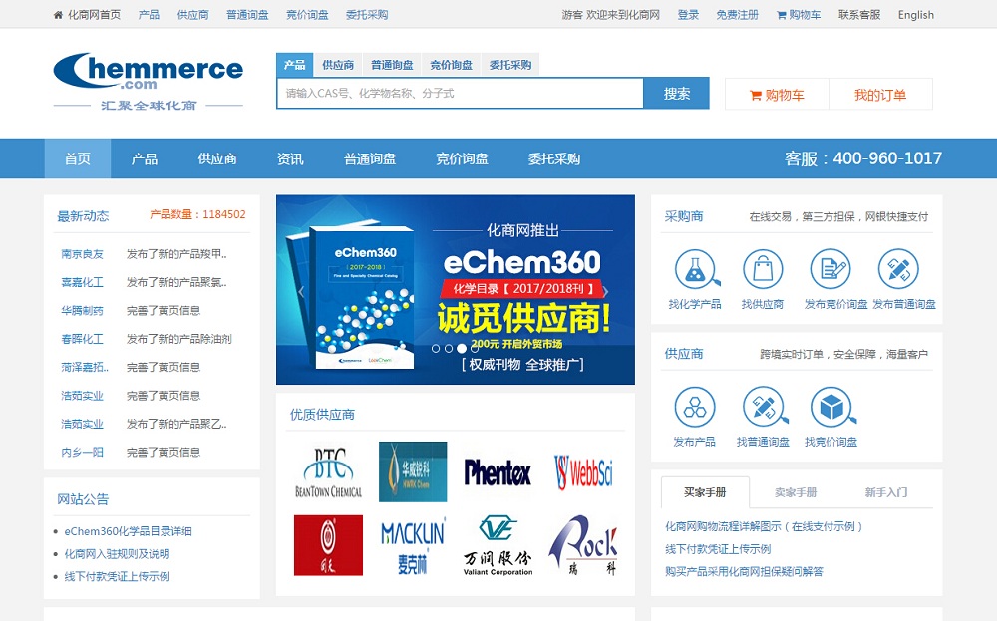Open 化商网入驻规则及说明 announcement
Screen dimensions: 997x621
(117, 553)
